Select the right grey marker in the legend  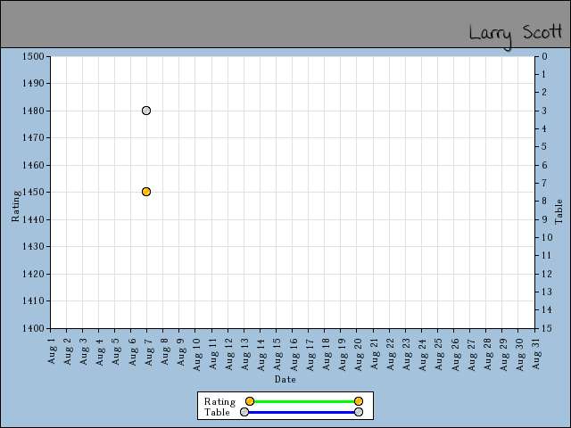[359, 412]
